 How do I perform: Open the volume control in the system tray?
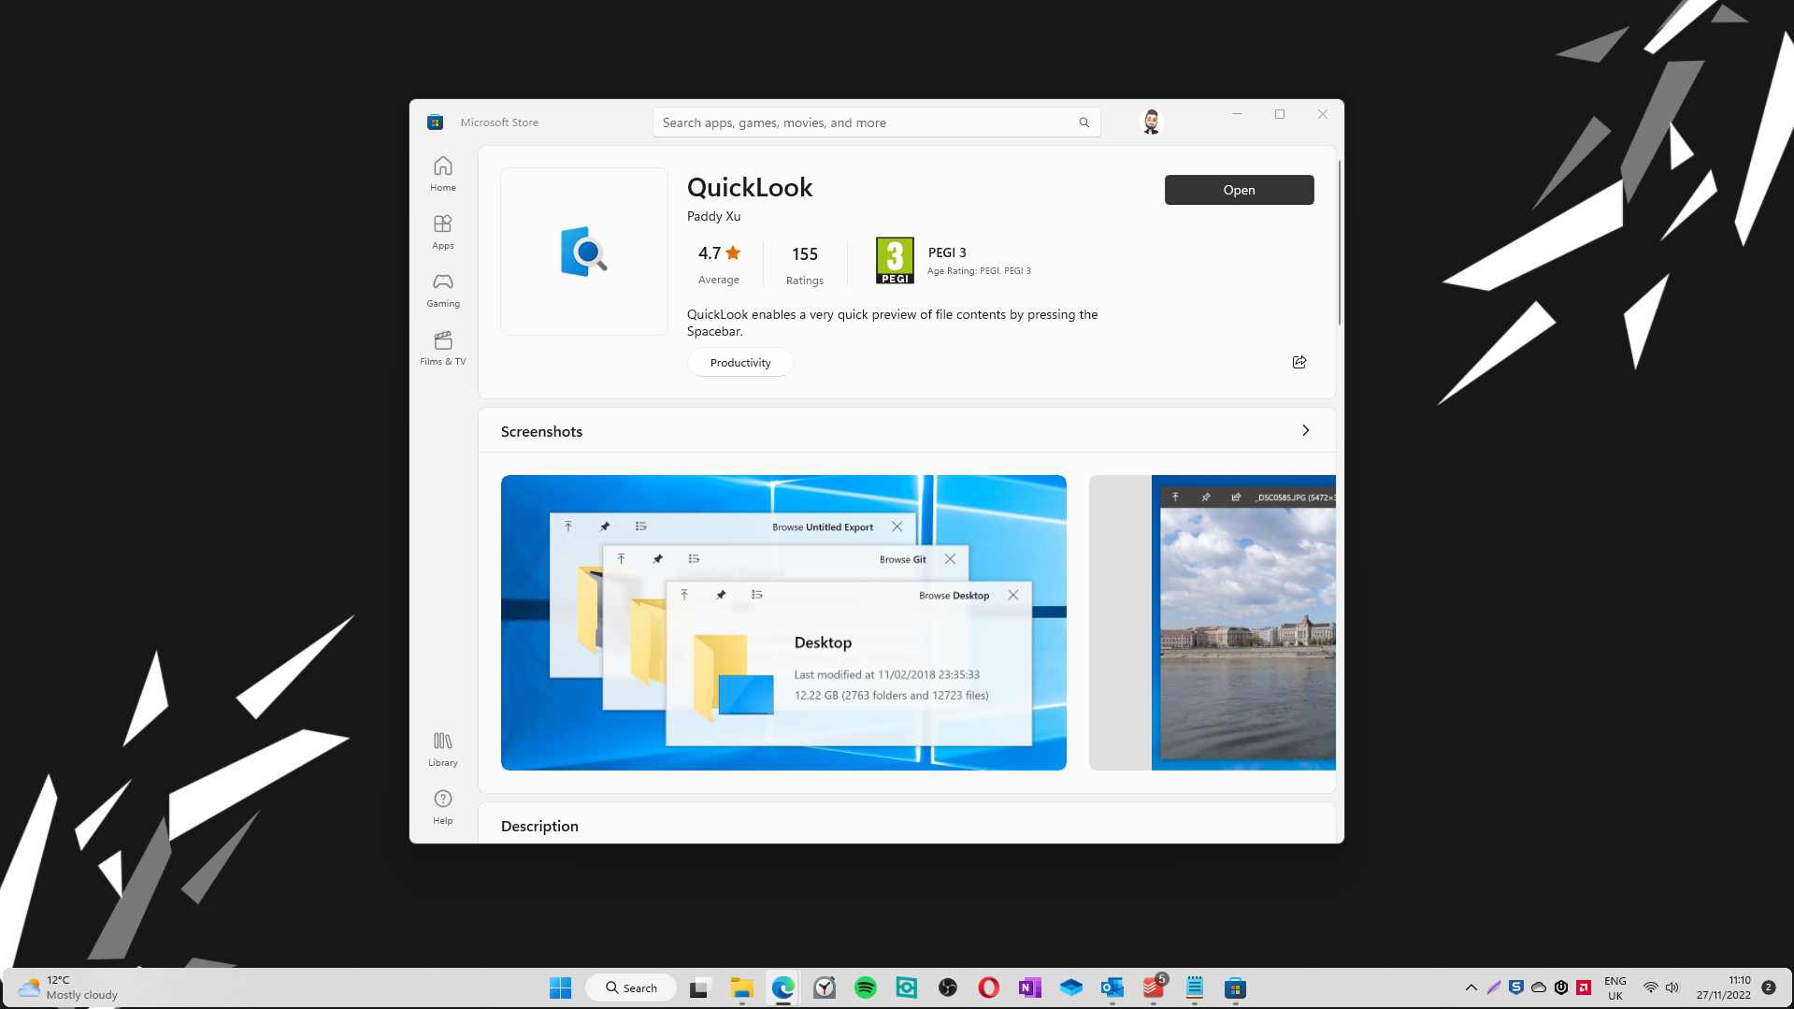pyautogui.click(x=1672, y=987)
